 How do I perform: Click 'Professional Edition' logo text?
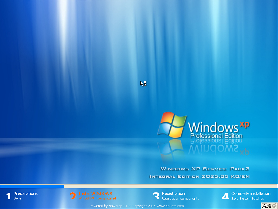coord(216,136)
